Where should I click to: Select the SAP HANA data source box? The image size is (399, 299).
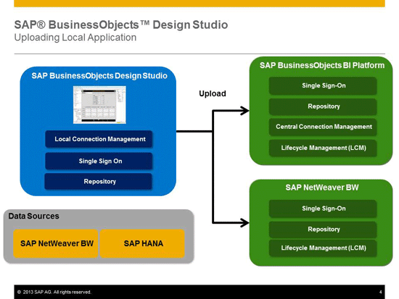(142, 243)
